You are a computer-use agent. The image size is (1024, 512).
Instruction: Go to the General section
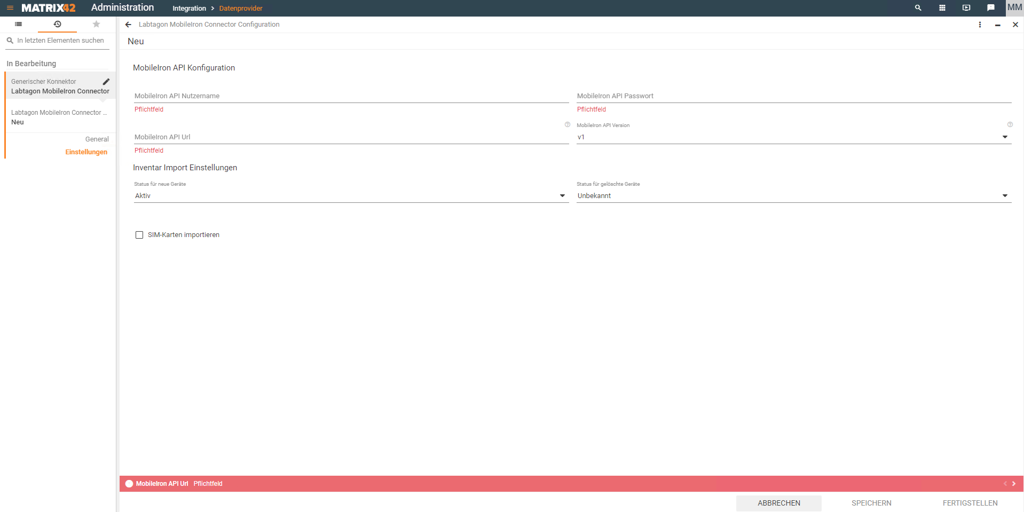point(97,139)
